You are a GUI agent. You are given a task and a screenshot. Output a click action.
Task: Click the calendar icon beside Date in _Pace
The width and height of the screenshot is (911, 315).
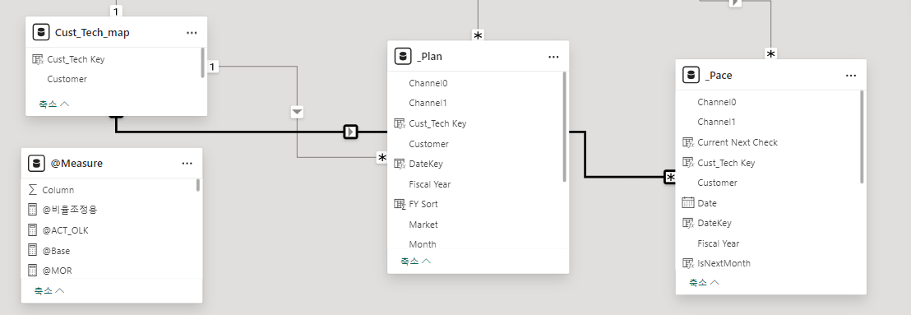[688, 203]
